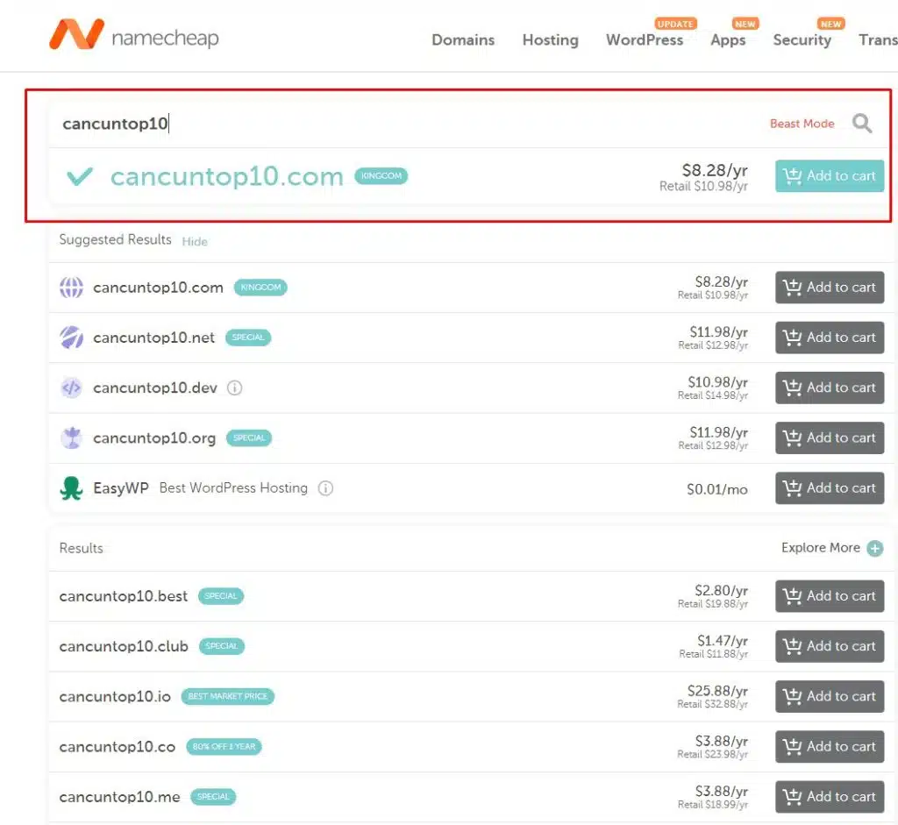Image resolution: width=898 pixels, height=825 pixels.
Task: Click the large cancuntop10.com result title
Action: pyautogui.click(x=227, y=177)
